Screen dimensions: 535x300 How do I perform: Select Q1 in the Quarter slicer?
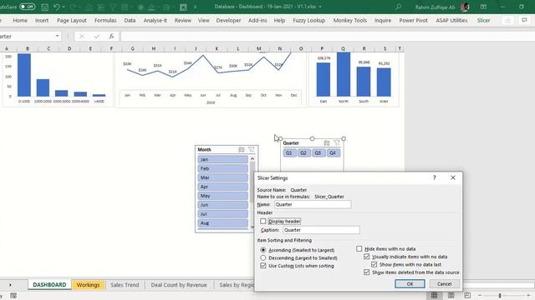pos(289,152)
